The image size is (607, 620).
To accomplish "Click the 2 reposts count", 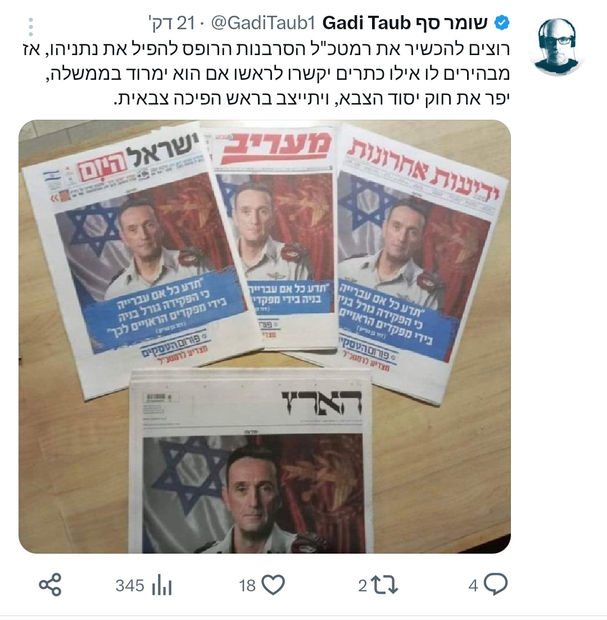I will click(x=363, y=586).
